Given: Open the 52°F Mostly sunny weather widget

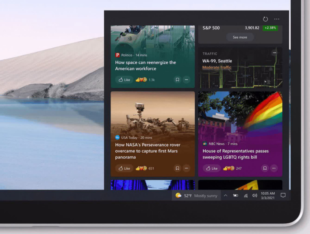Looking at the screenshot, I should (197, 195).
